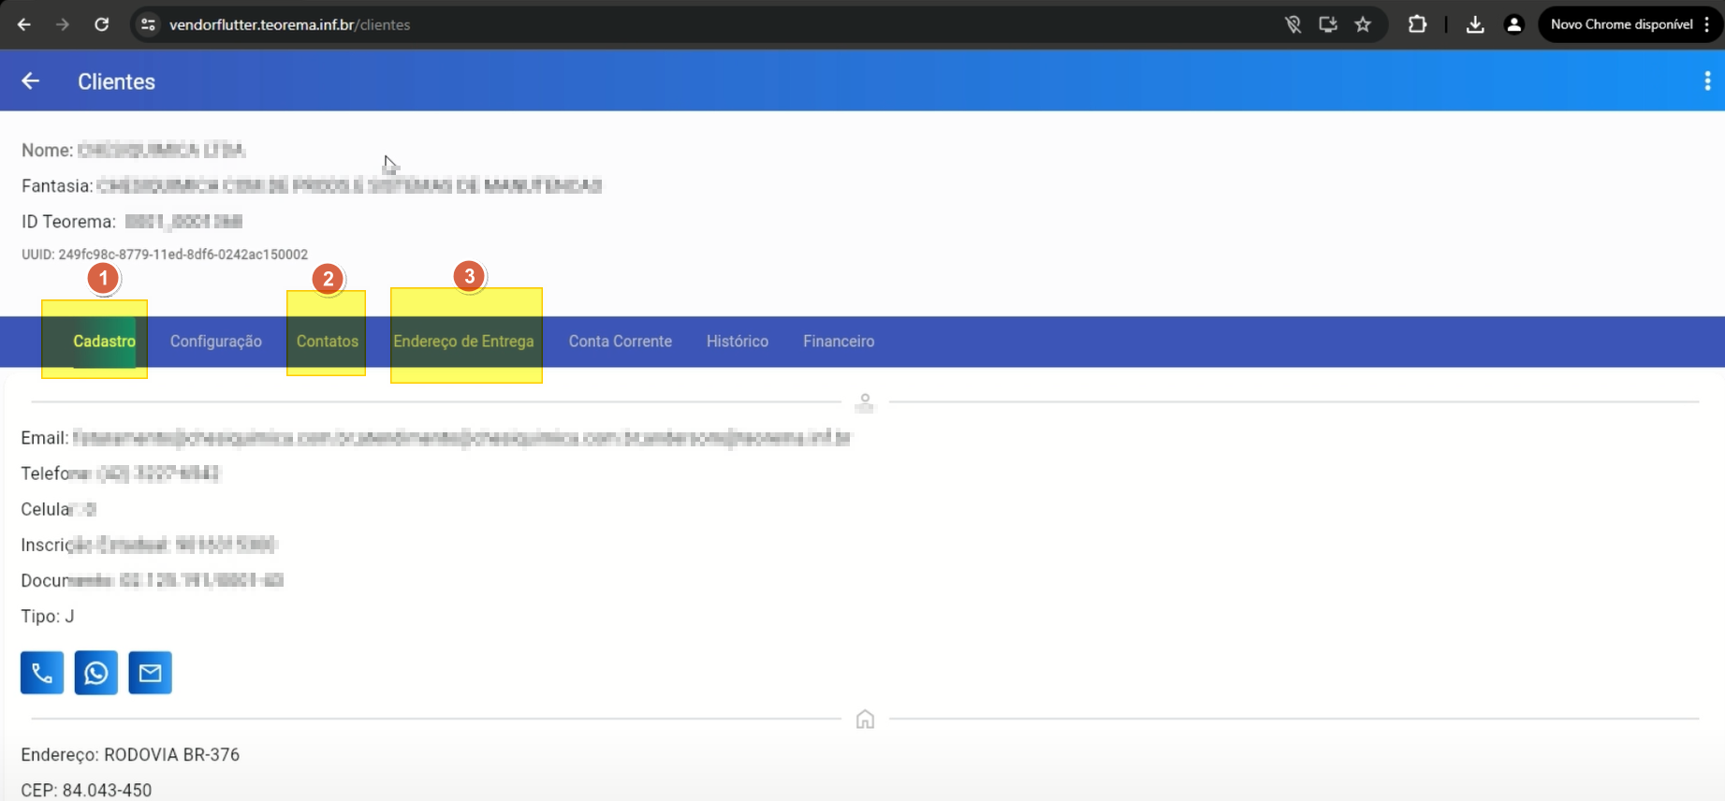Click the Nome label
1725x801 pixels.
click(47, 150)
